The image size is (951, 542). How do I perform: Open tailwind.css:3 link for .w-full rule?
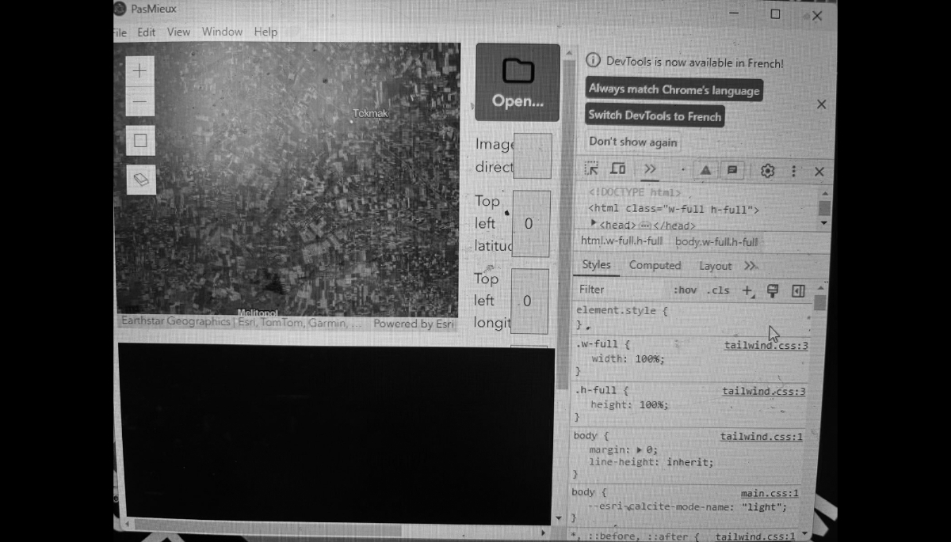[x=766, y=346]
